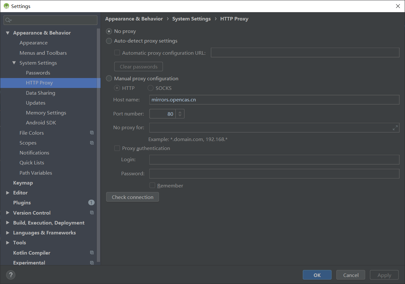Click the Clear passwords button
405x284 pixels.
138,66
